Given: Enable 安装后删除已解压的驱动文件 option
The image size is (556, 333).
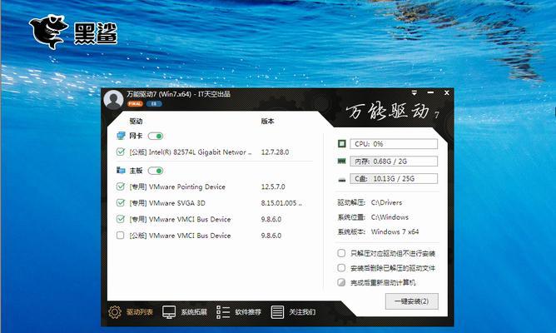Looking at the screenshot, I should click(x=341, y=268).
